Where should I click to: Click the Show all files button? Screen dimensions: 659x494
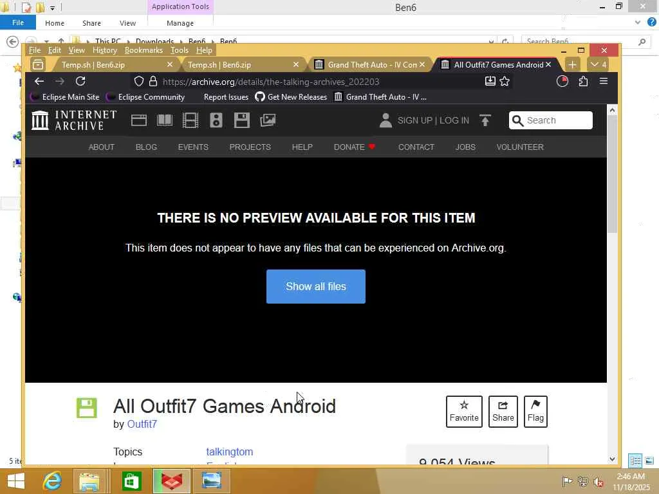pyautogui.click(x=315, y=286)
